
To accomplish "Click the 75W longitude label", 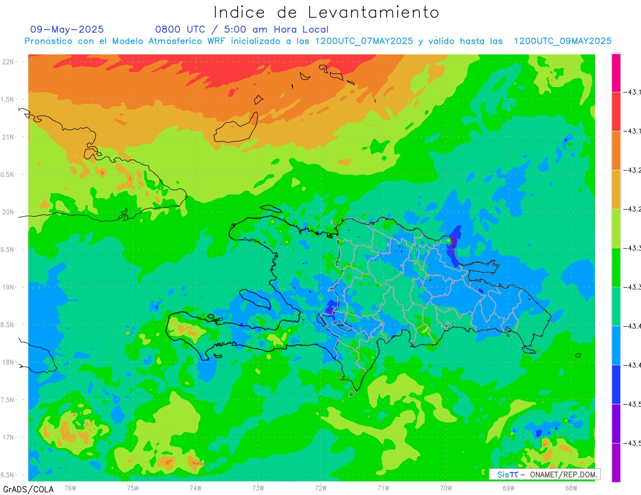I will click(x=133, y=488).
